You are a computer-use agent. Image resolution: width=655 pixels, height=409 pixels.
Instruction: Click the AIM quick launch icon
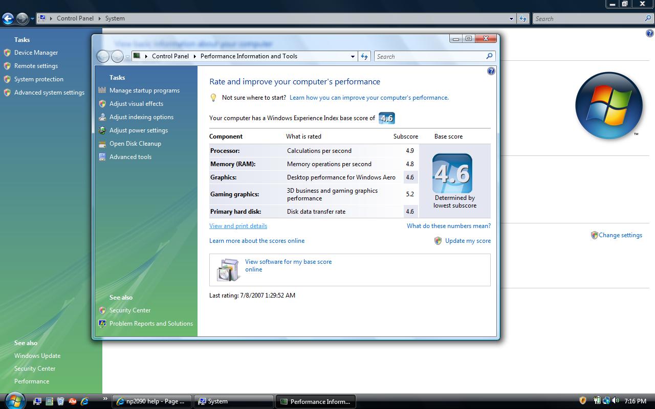coord(73,401)
